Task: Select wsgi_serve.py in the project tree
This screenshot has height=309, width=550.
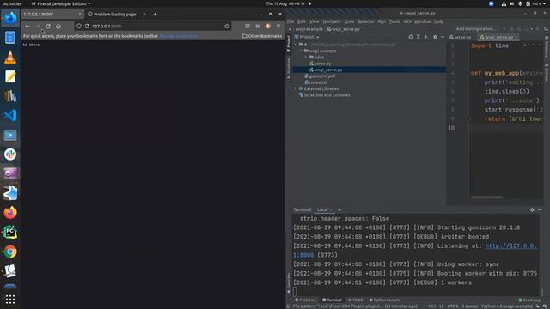Action: (x=326, y=70)
